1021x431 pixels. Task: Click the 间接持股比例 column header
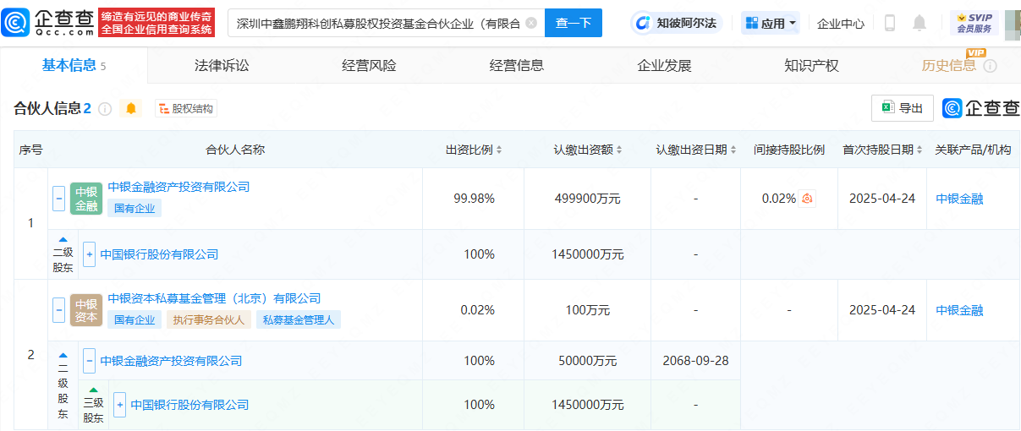click(789, 150)
